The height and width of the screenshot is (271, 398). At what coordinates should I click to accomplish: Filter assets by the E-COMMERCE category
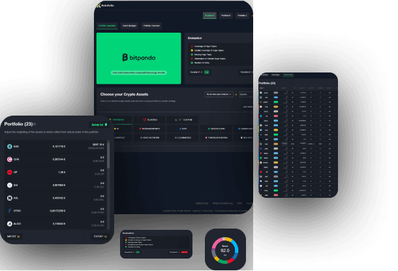(x=183, y=138)
